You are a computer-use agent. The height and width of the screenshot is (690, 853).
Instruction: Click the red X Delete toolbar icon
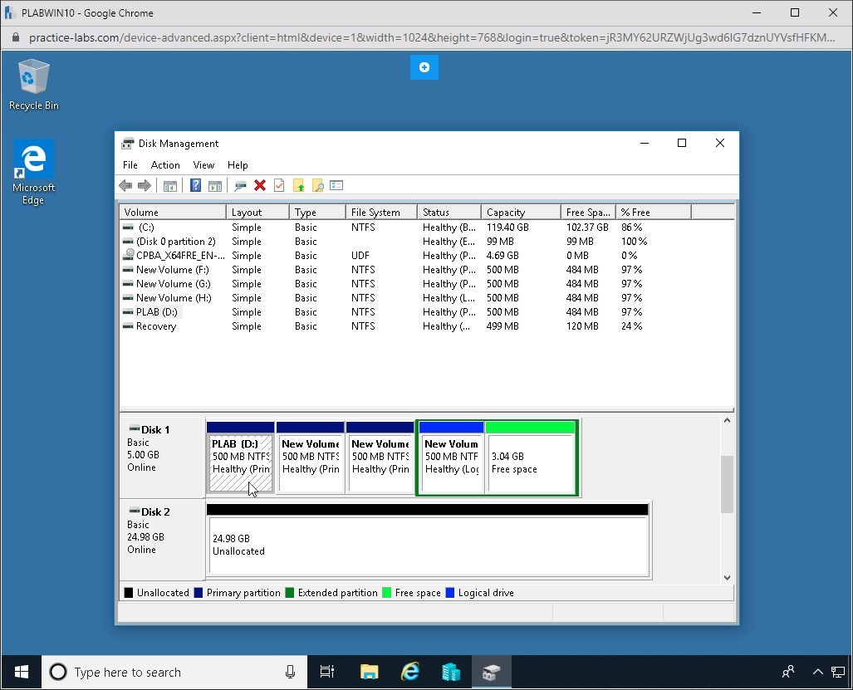[x=260, y=186]
